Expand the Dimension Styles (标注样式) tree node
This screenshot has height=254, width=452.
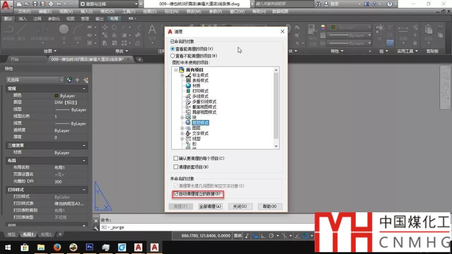[182, 75]
